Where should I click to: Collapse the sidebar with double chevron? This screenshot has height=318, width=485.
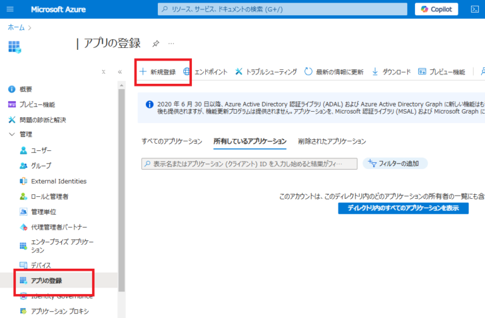tap(120, 72)
